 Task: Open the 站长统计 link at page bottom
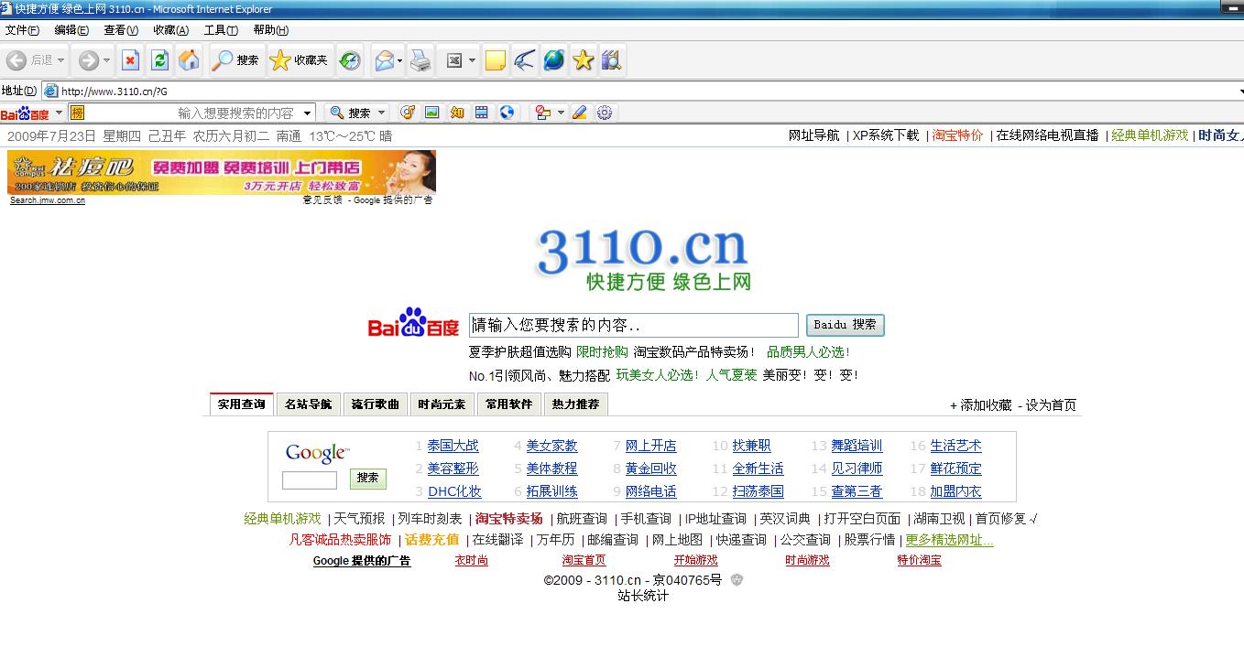coord(643,596)
